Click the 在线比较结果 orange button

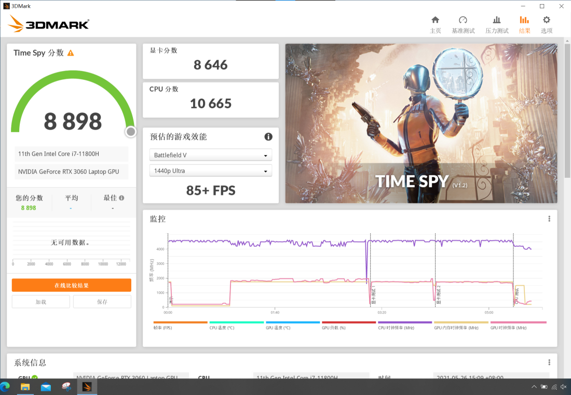(72, 285)
